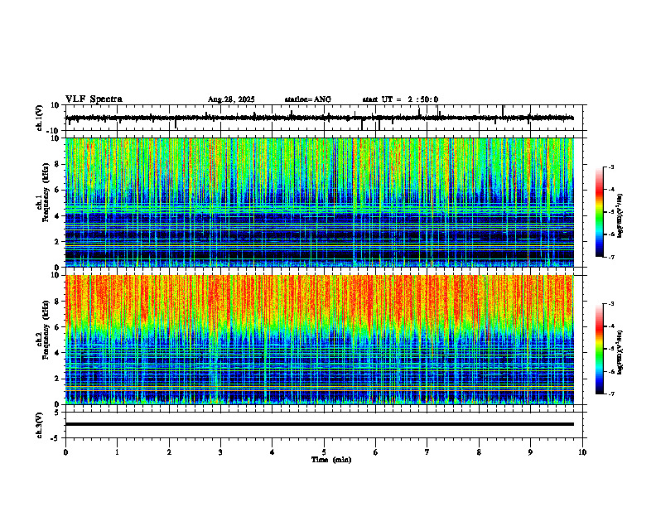Click the "station=ANG" header label

(307, 99)
